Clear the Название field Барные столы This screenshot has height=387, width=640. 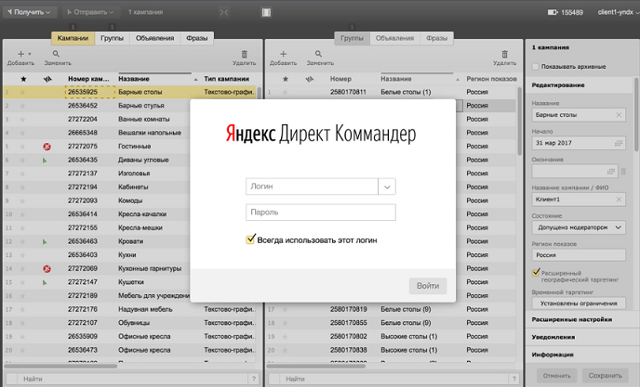pyautogui.click(x=619, y=115)
